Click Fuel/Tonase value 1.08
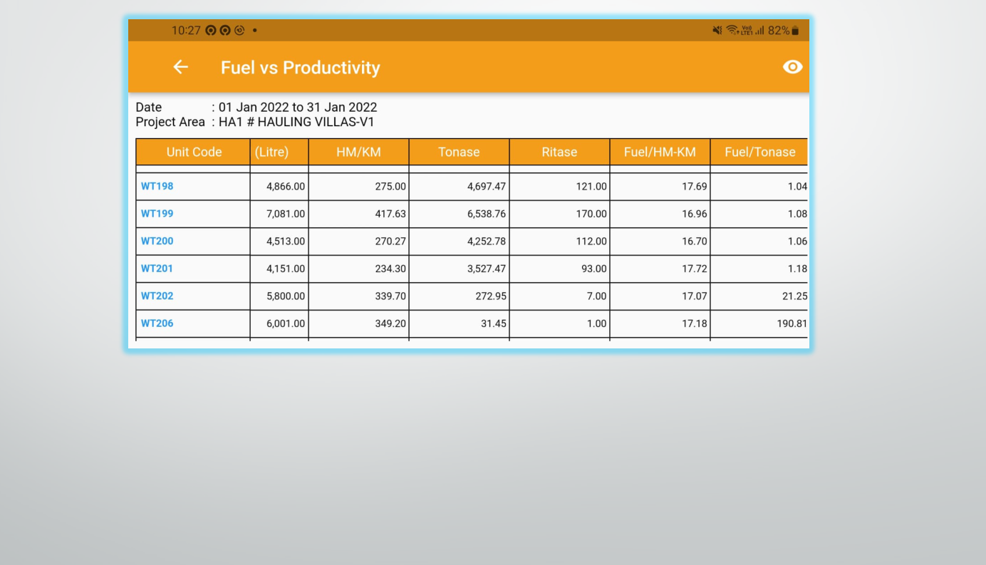986x565 pixels. tap(798, 214)
